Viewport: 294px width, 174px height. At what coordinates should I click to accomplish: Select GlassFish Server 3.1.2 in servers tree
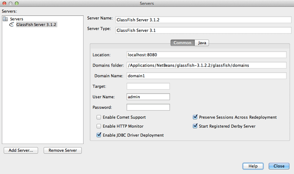click(x=36, y=24)
